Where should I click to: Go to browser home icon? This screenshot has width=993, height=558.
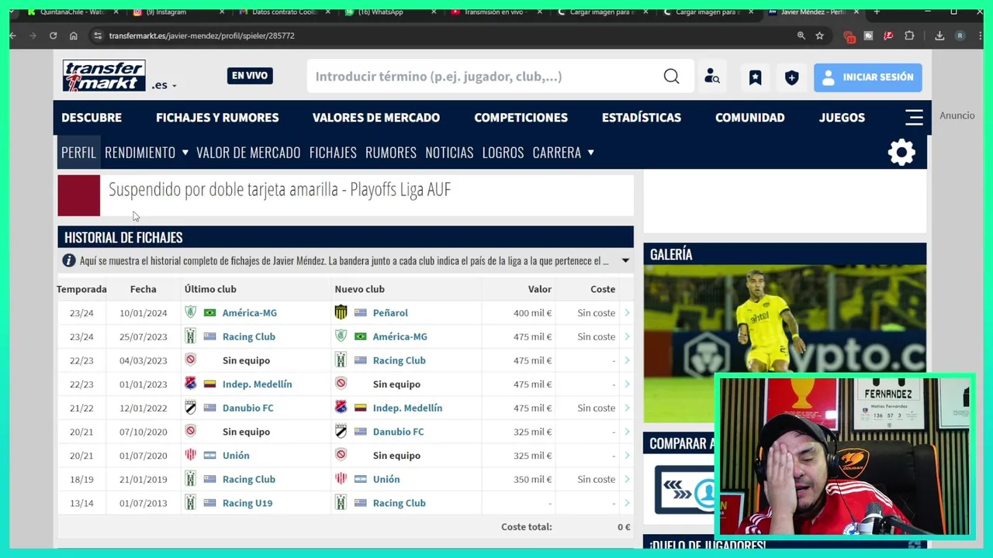[73, 36]
